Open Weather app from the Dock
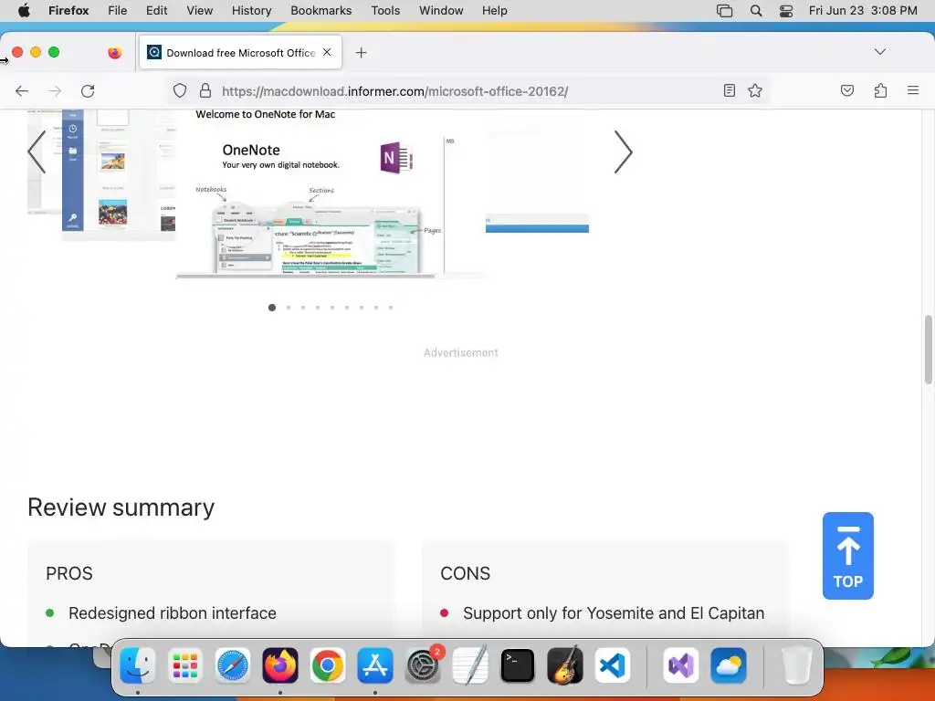Image resolution: width=935 pixels, height=701 pixels. click(x=729, y=665)
